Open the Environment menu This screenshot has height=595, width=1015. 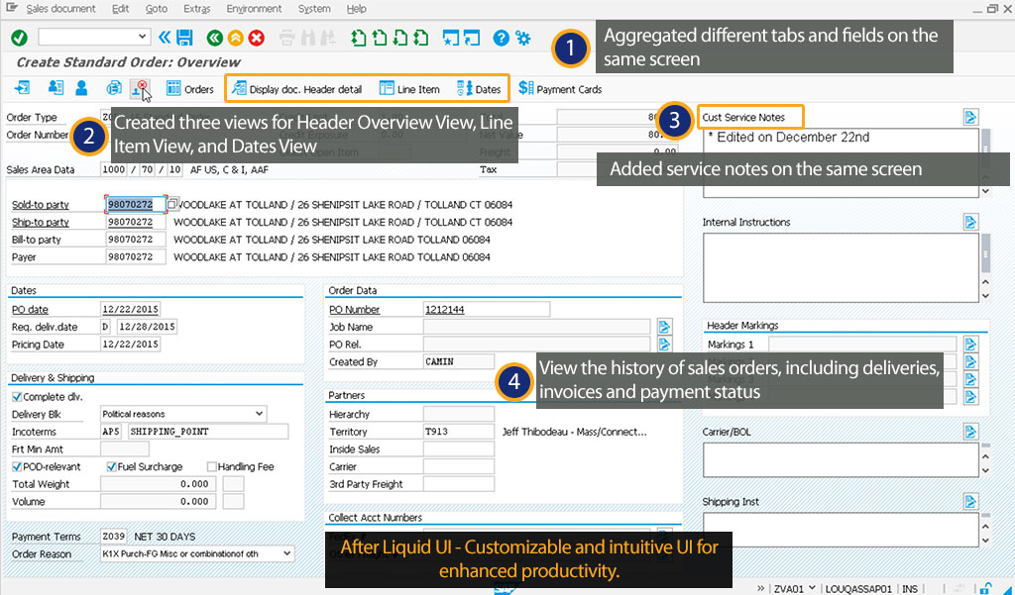[254, 9]
